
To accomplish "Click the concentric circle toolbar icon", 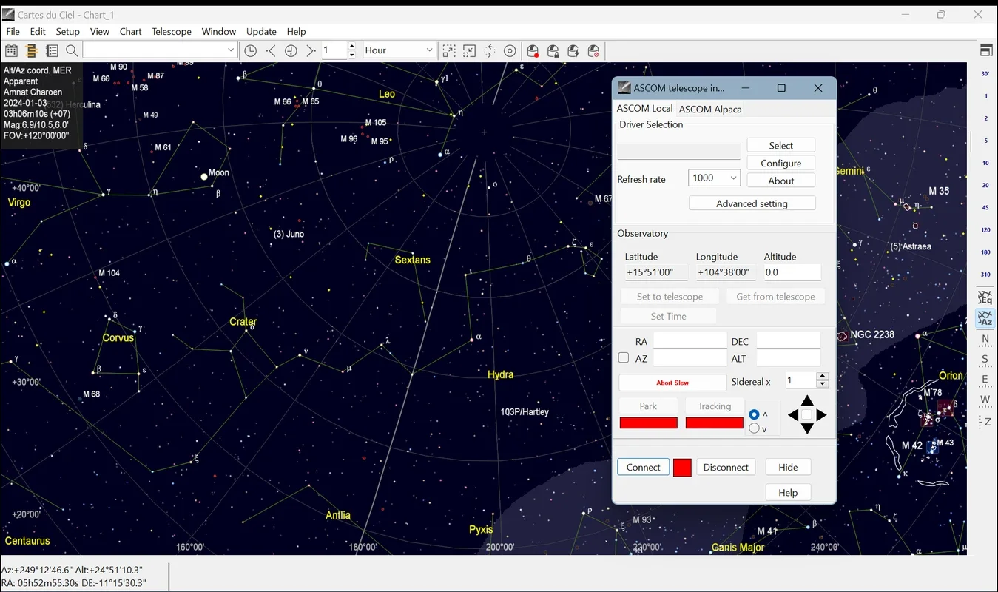I will click(x=510, y=51).
